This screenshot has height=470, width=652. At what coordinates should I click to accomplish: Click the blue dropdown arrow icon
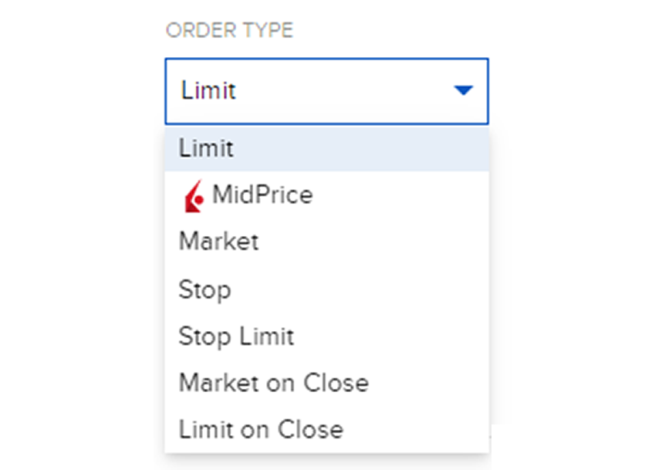(462, 91)
